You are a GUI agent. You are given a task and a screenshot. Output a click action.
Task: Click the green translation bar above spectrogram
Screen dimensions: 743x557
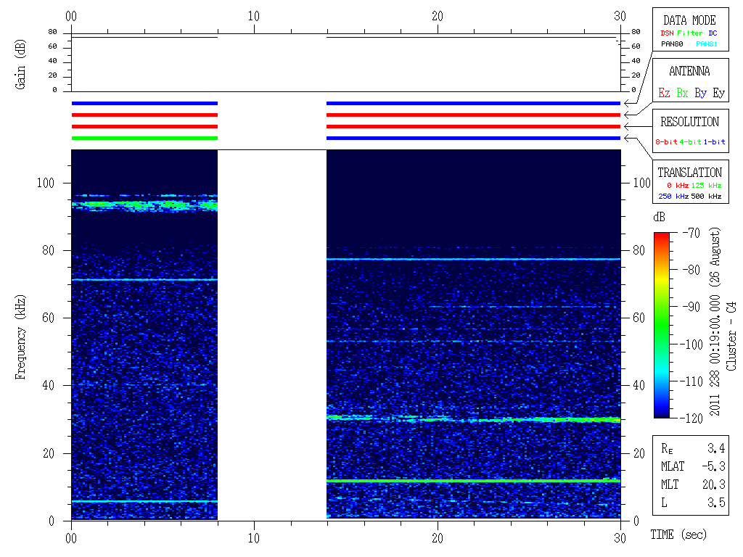[144, 138]
